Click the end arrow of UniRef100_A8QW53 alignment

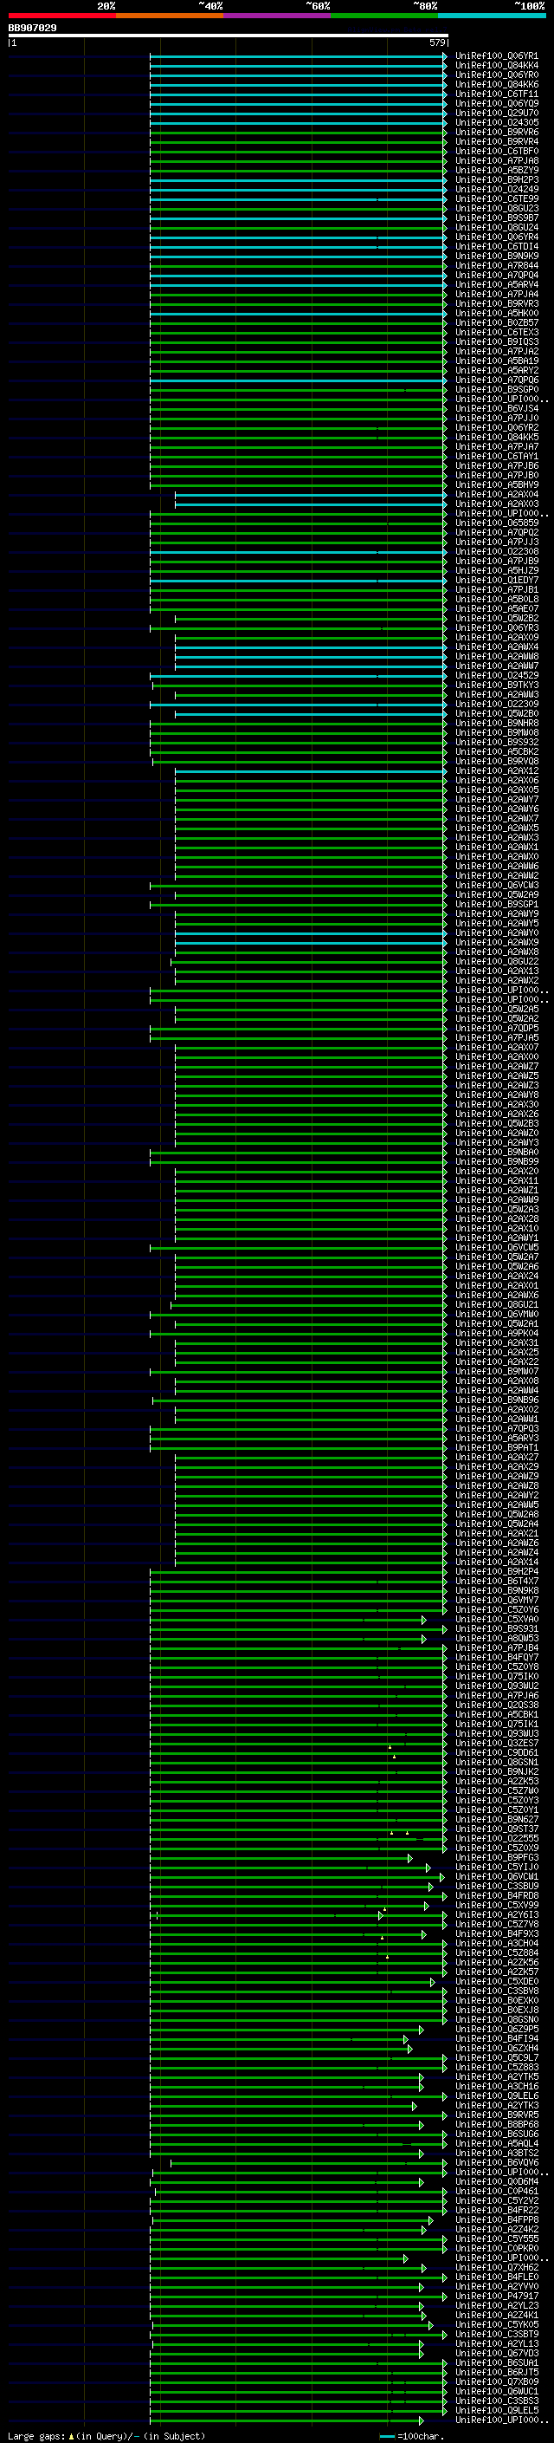coord(424,1639)
